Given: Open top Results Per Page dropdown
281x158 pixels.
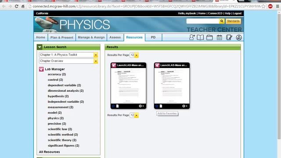Looking at the screenshot, I should click(134, 55).
